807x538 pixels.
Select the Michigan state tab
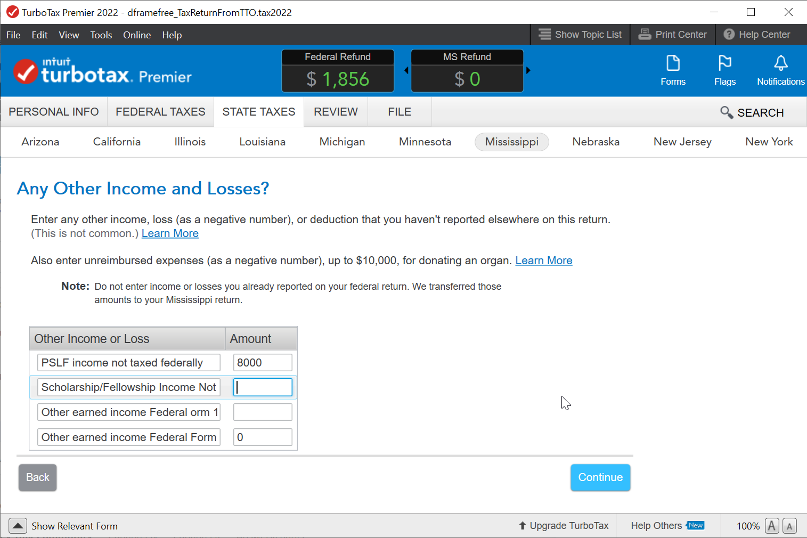342,142
